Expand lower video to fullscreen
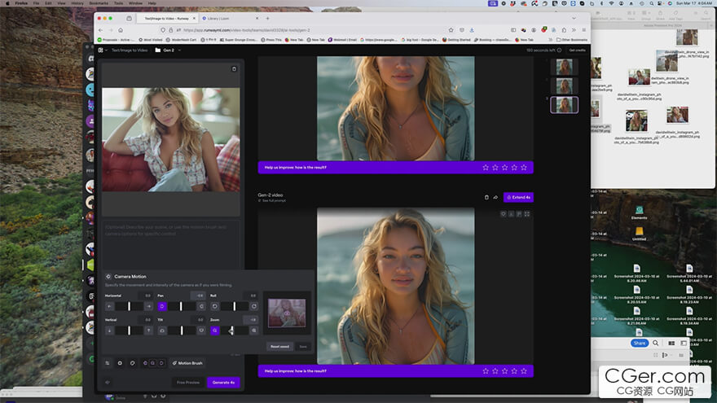This screenshot has width=717, height=403. [527, 214]
